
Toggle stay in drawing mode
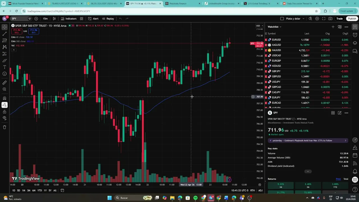click(x=4, y=105)
